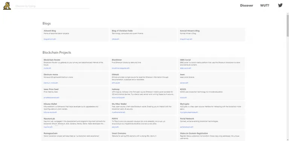Screen dimensions: 289x141
Task: Open the ethhub.eth link
Action: tap(116, 83)
